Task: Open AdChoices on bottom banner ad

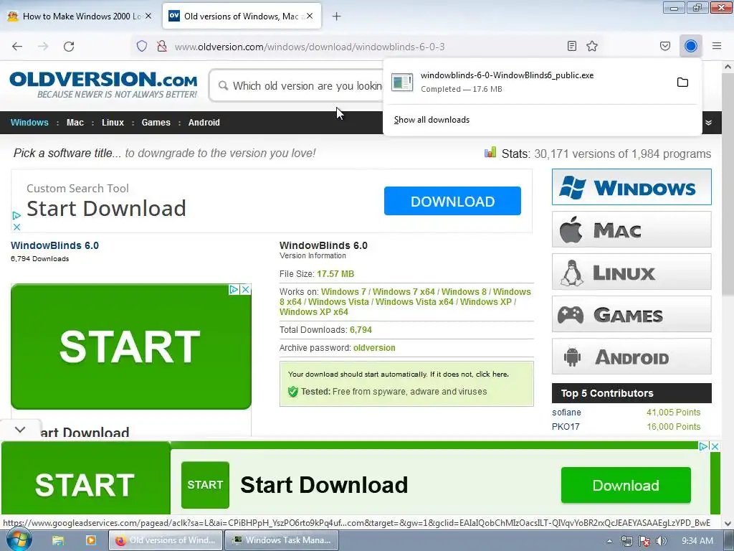Action: coord(704,446)
